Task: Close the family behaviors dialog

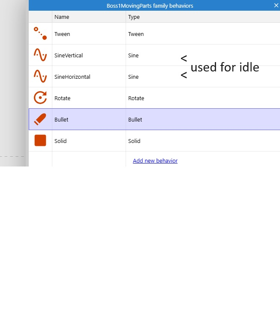Action: point(276,6)
